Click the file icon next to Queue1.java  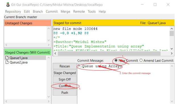pos(7,58)
